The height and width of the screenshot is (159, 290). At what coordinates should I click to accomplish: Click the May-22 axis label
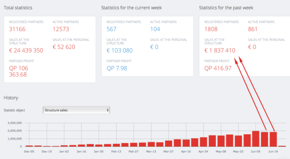(x=238, y=152)
